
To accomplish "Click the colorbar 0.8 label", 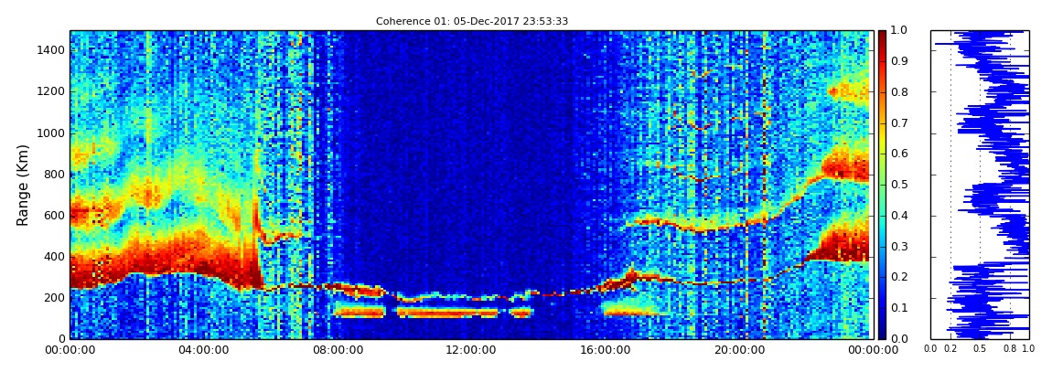I will (x=897, y=92).
